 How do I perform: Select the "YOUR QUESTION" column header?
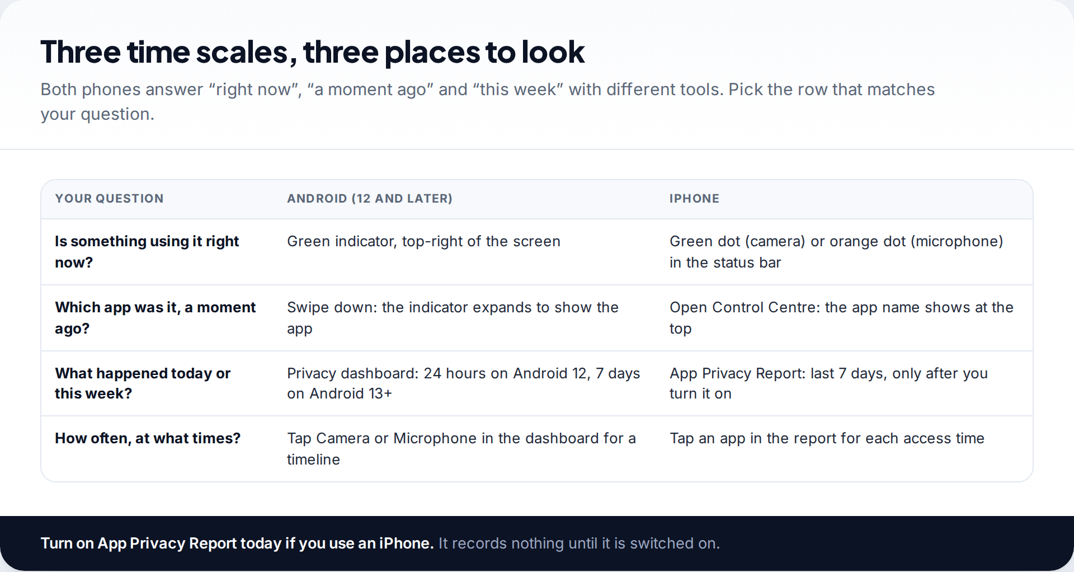click(x=109, y=199)
